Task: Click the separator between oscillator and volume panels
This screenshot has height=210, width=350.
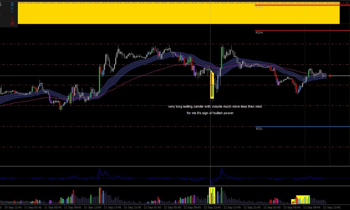Action: click(175, 186)
